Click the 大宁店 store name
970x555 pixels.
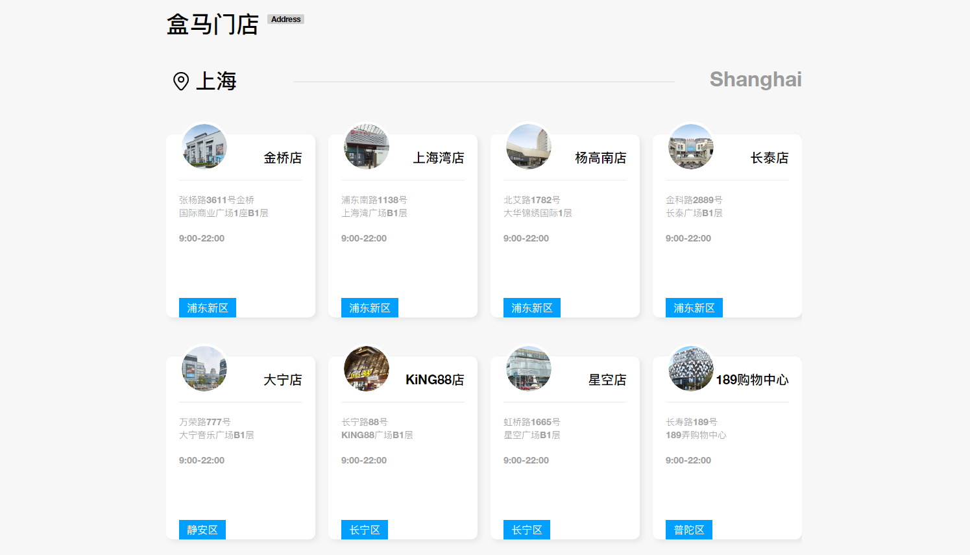coord(283,380)
